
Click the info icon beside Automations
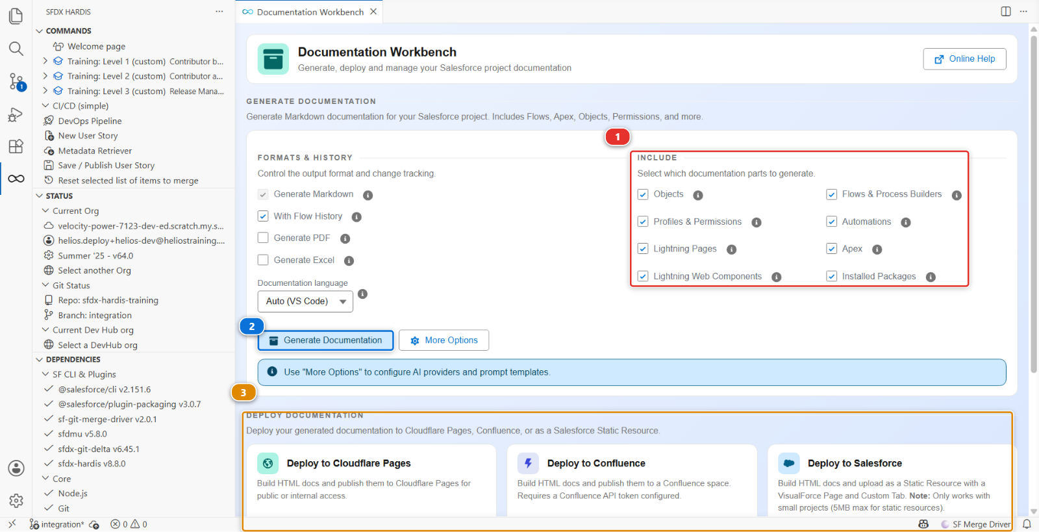(906, 222)
